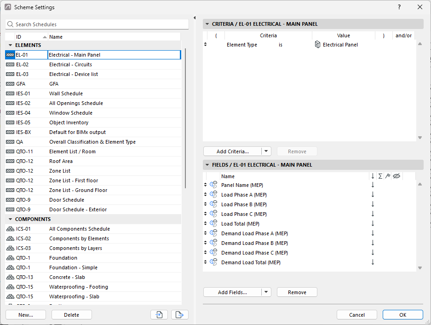This screenshot has height=325, width=431.
Task: Click the help question mark in title bar
Action: 399,7
